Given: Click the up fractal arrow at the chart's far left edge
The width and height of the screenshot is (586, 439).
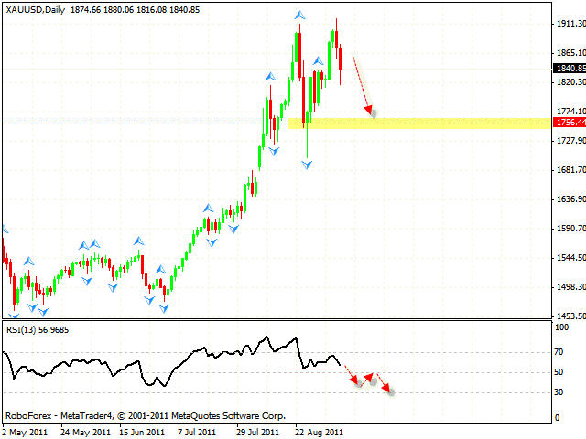Looking at the screenshot, I should [x=3, y=229].
